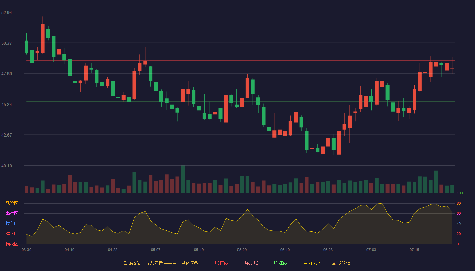Toggle the 强弱线 legend entry
Image resolution: width=475 pixels, height=271 pixels.
pos(248,263)
